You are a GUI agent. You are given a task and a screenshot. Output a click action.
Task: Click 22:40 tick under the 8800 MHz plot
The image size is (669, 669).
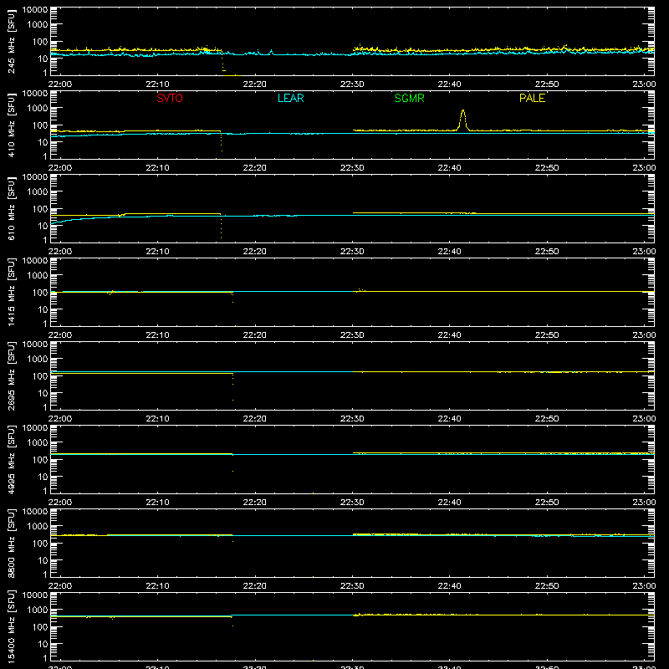(x=449, y=586)
